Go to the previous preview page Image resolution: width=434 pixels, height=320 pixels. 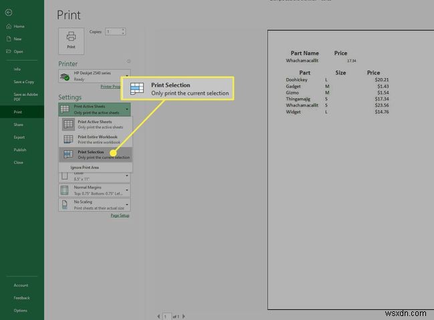click(x=158, y=317)
